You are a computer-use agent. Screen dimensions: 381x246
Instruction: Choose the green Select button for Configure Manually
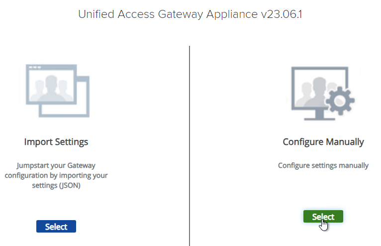click(x=323, y=217)
